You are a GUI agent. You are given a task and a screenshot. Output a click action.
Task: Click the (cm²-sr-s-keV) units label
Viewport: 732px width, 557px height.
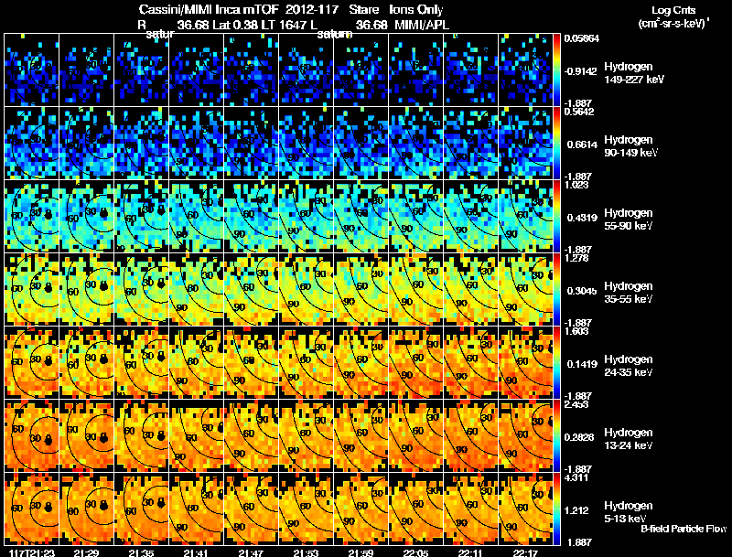674,24
